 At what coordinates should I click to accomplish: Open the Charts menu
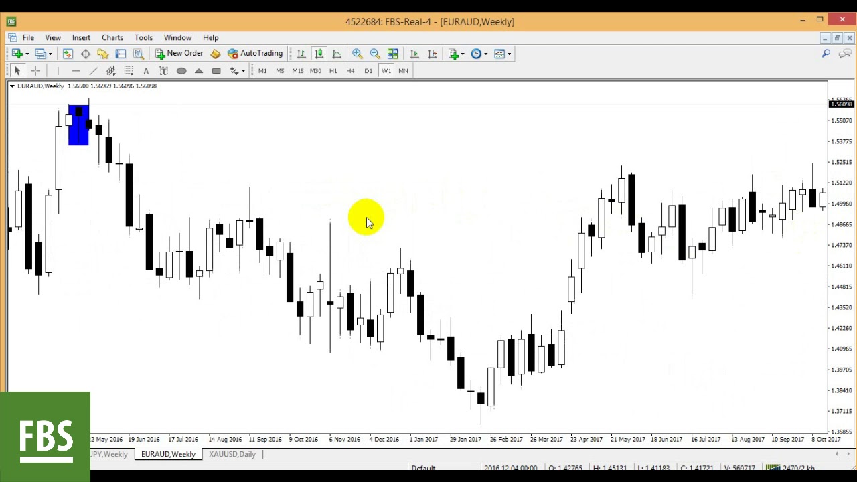coord(112,38)
